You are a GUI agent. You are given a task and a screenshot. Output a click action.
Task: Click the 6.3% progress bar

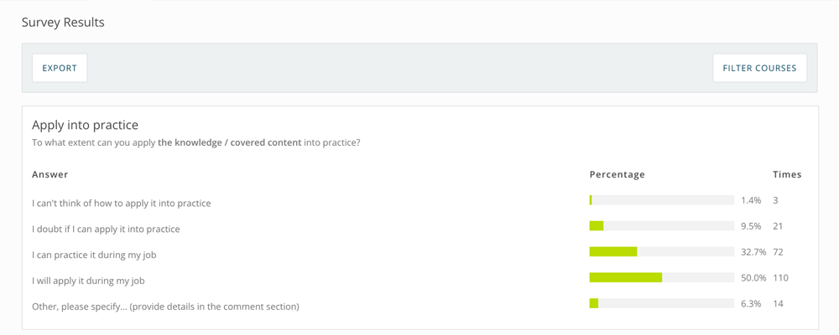coord(662,303)
